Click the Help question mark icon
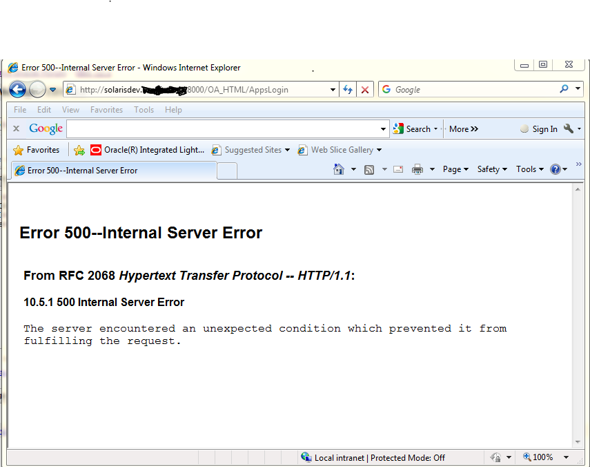This screenshot has height=467, width=590. pos(555,169)
